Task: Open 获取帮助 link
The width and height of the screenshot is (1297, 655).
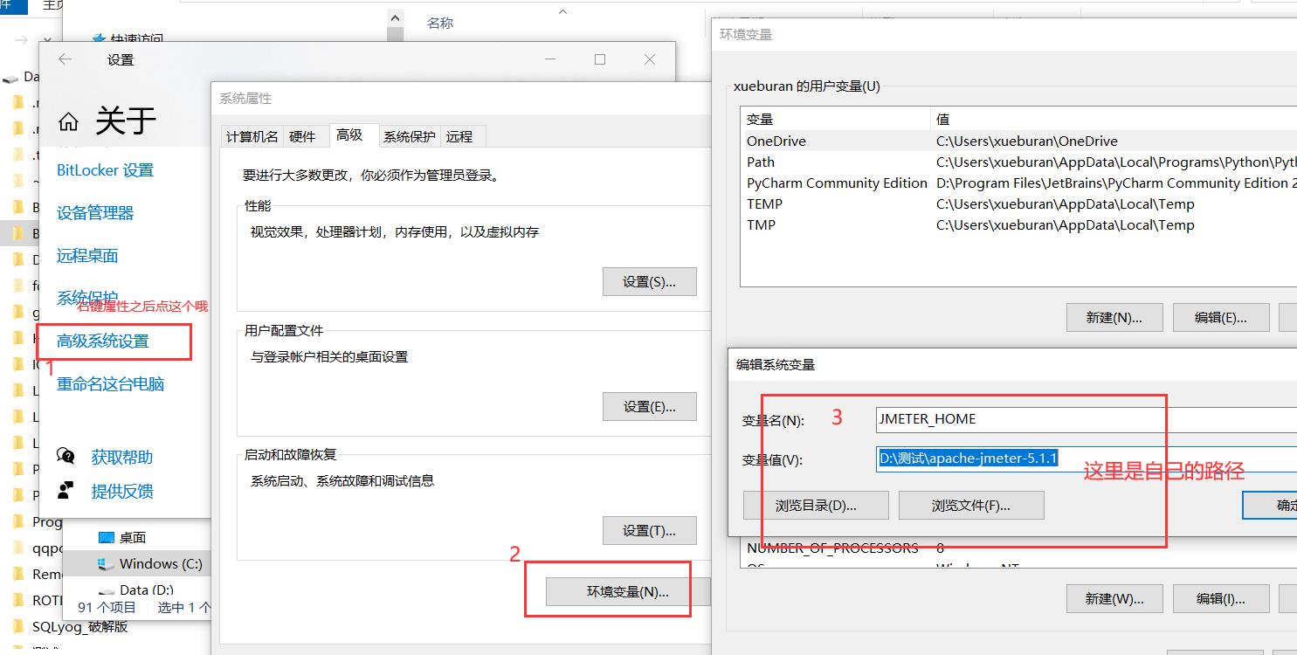Action: 122,457
